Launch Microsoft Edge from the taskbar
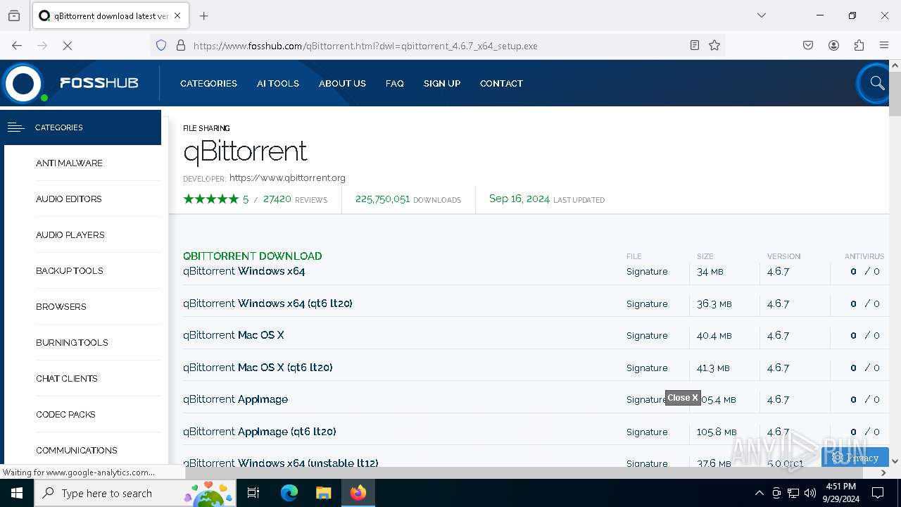 pyautogui.click(x=289, y=493)
